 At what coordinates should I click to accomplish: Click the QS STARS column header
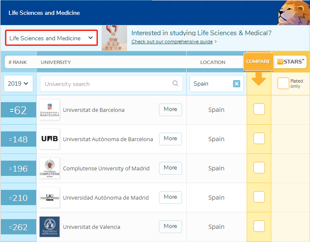click(x=290, y=62)
